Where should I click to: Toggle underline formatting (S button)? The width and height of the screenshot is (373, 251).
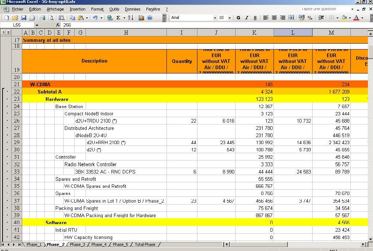pyautogui.click(x=255, y=17)
